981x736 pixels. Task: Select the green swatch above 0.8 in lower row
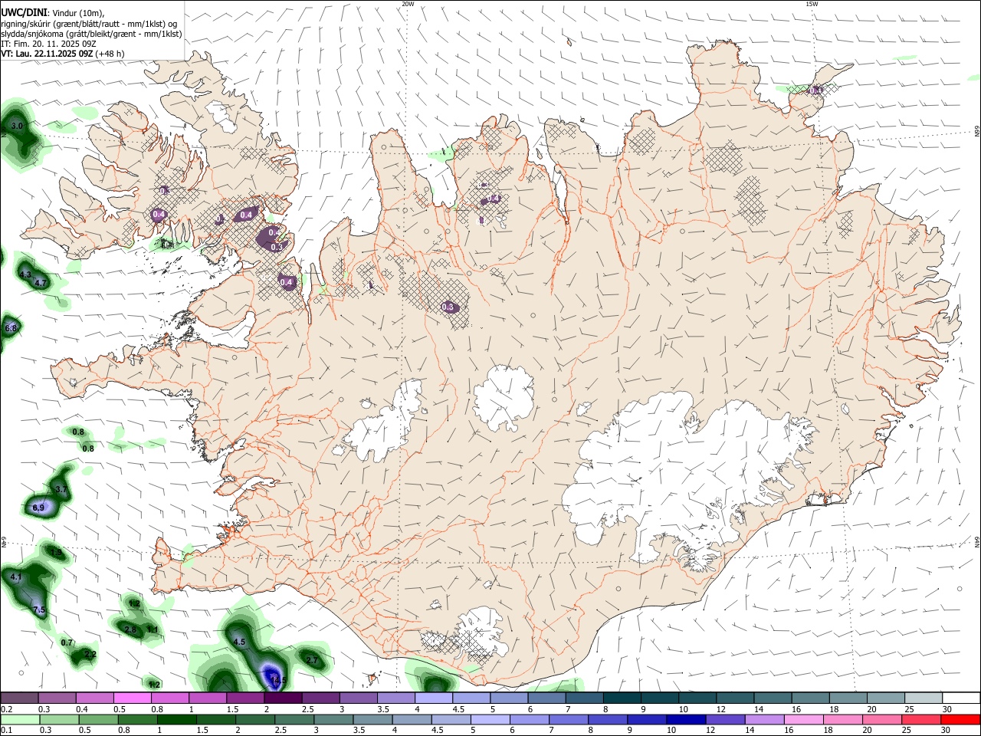click(x=137, y=720)
